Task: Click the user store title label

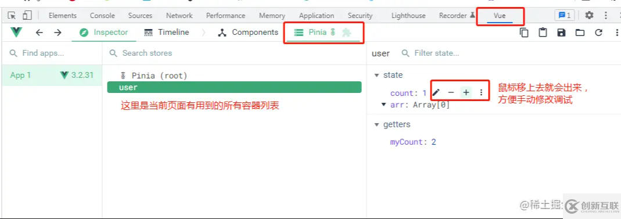Action: pos(381,53)
